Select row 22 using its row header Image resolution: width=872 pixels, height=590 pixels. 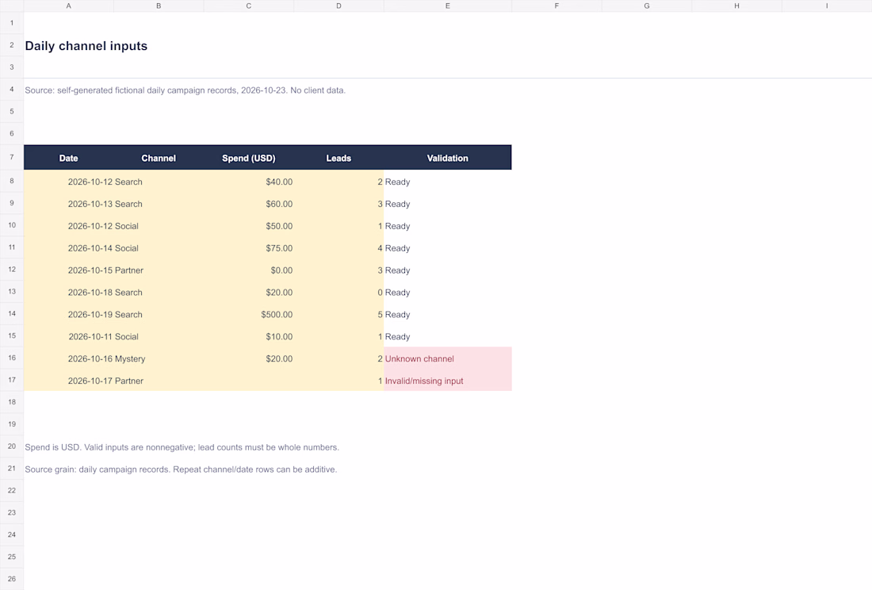pyautogui.click(x=12, y=490)
